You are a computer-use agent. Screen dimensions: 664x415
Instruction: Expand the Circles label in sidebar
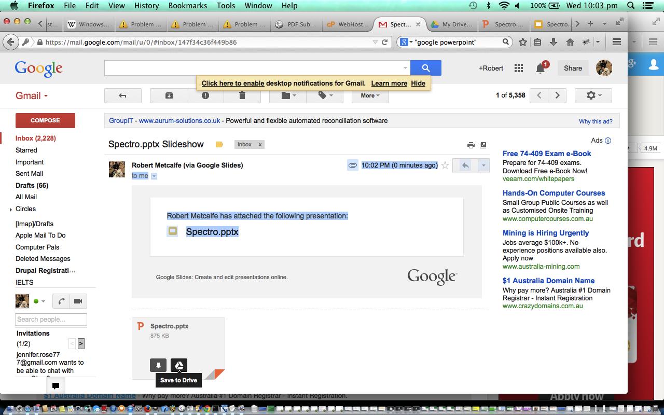pos(11,210)
